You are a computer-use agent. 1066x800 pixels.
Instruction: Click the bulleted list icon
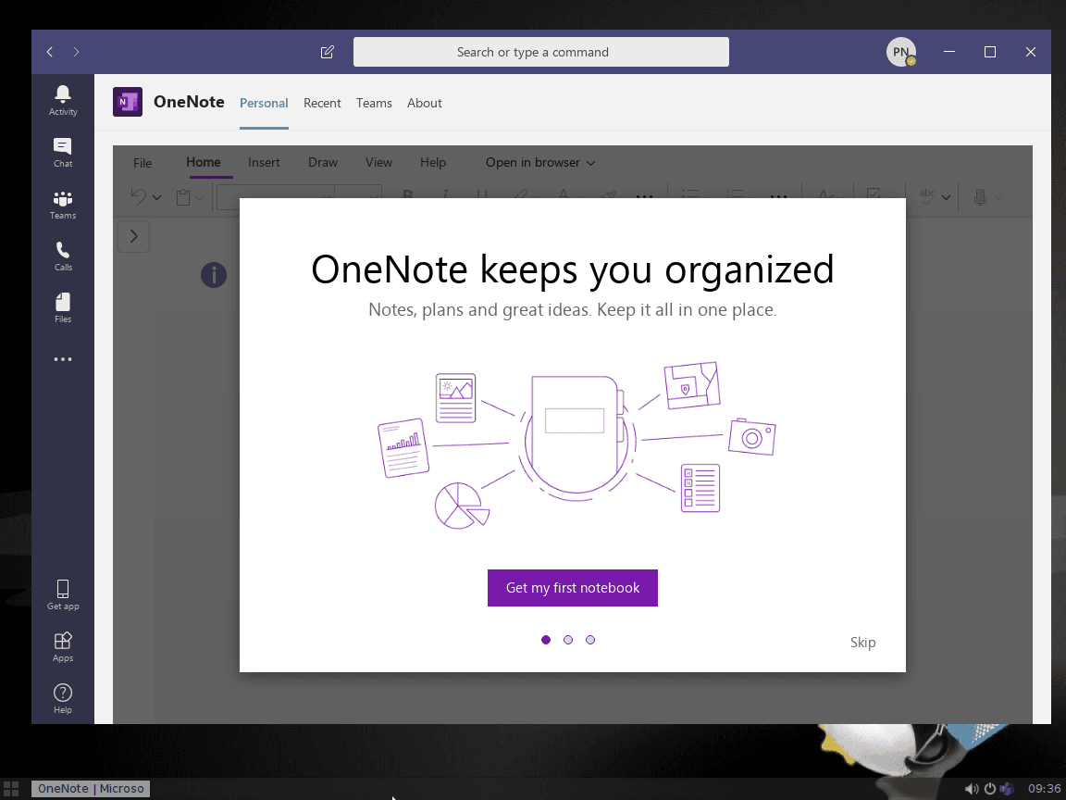(x=691, y=196)
